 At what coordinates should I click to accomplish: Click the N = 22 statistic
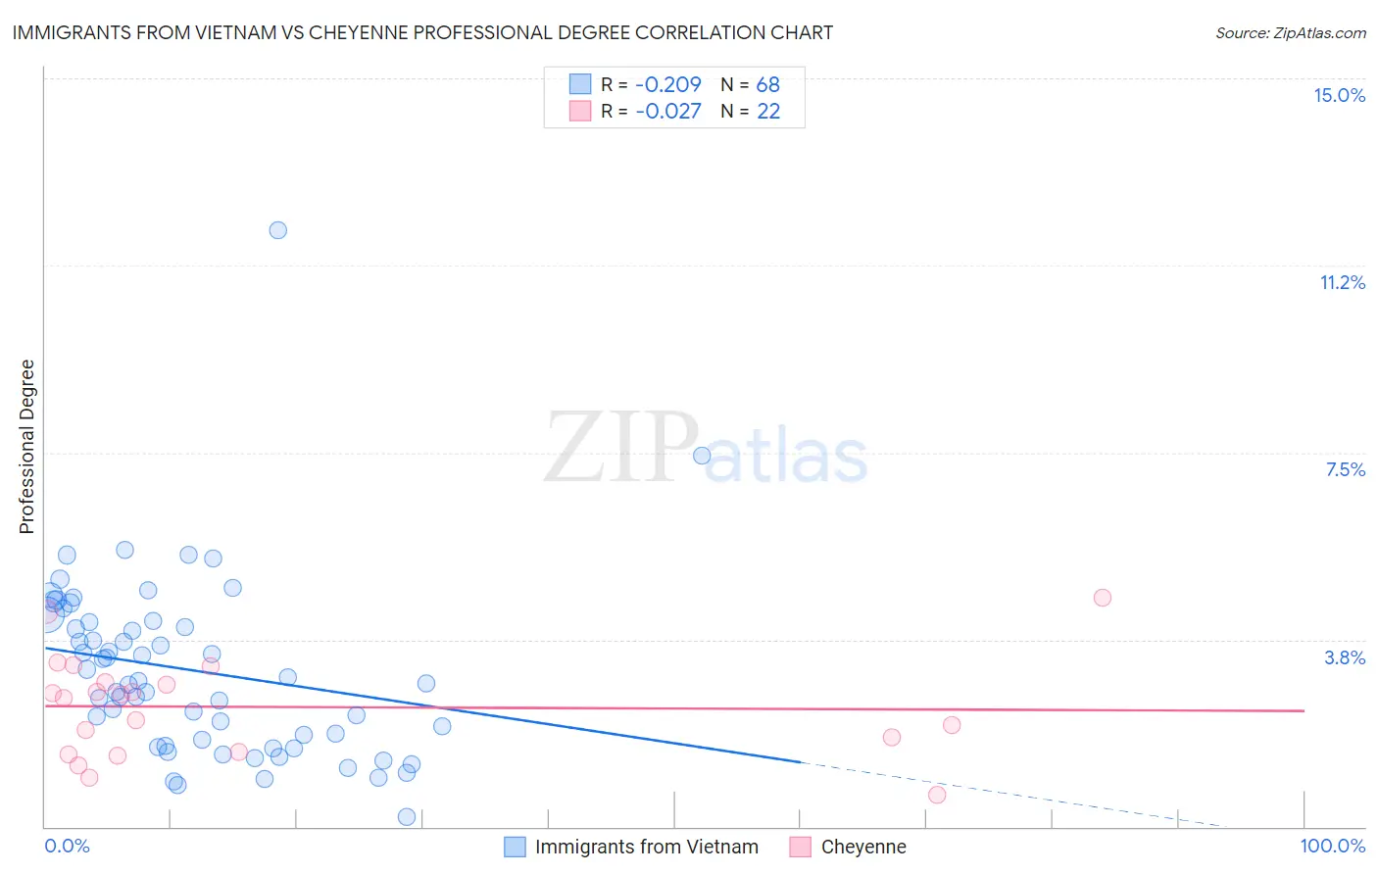(751, 111)
